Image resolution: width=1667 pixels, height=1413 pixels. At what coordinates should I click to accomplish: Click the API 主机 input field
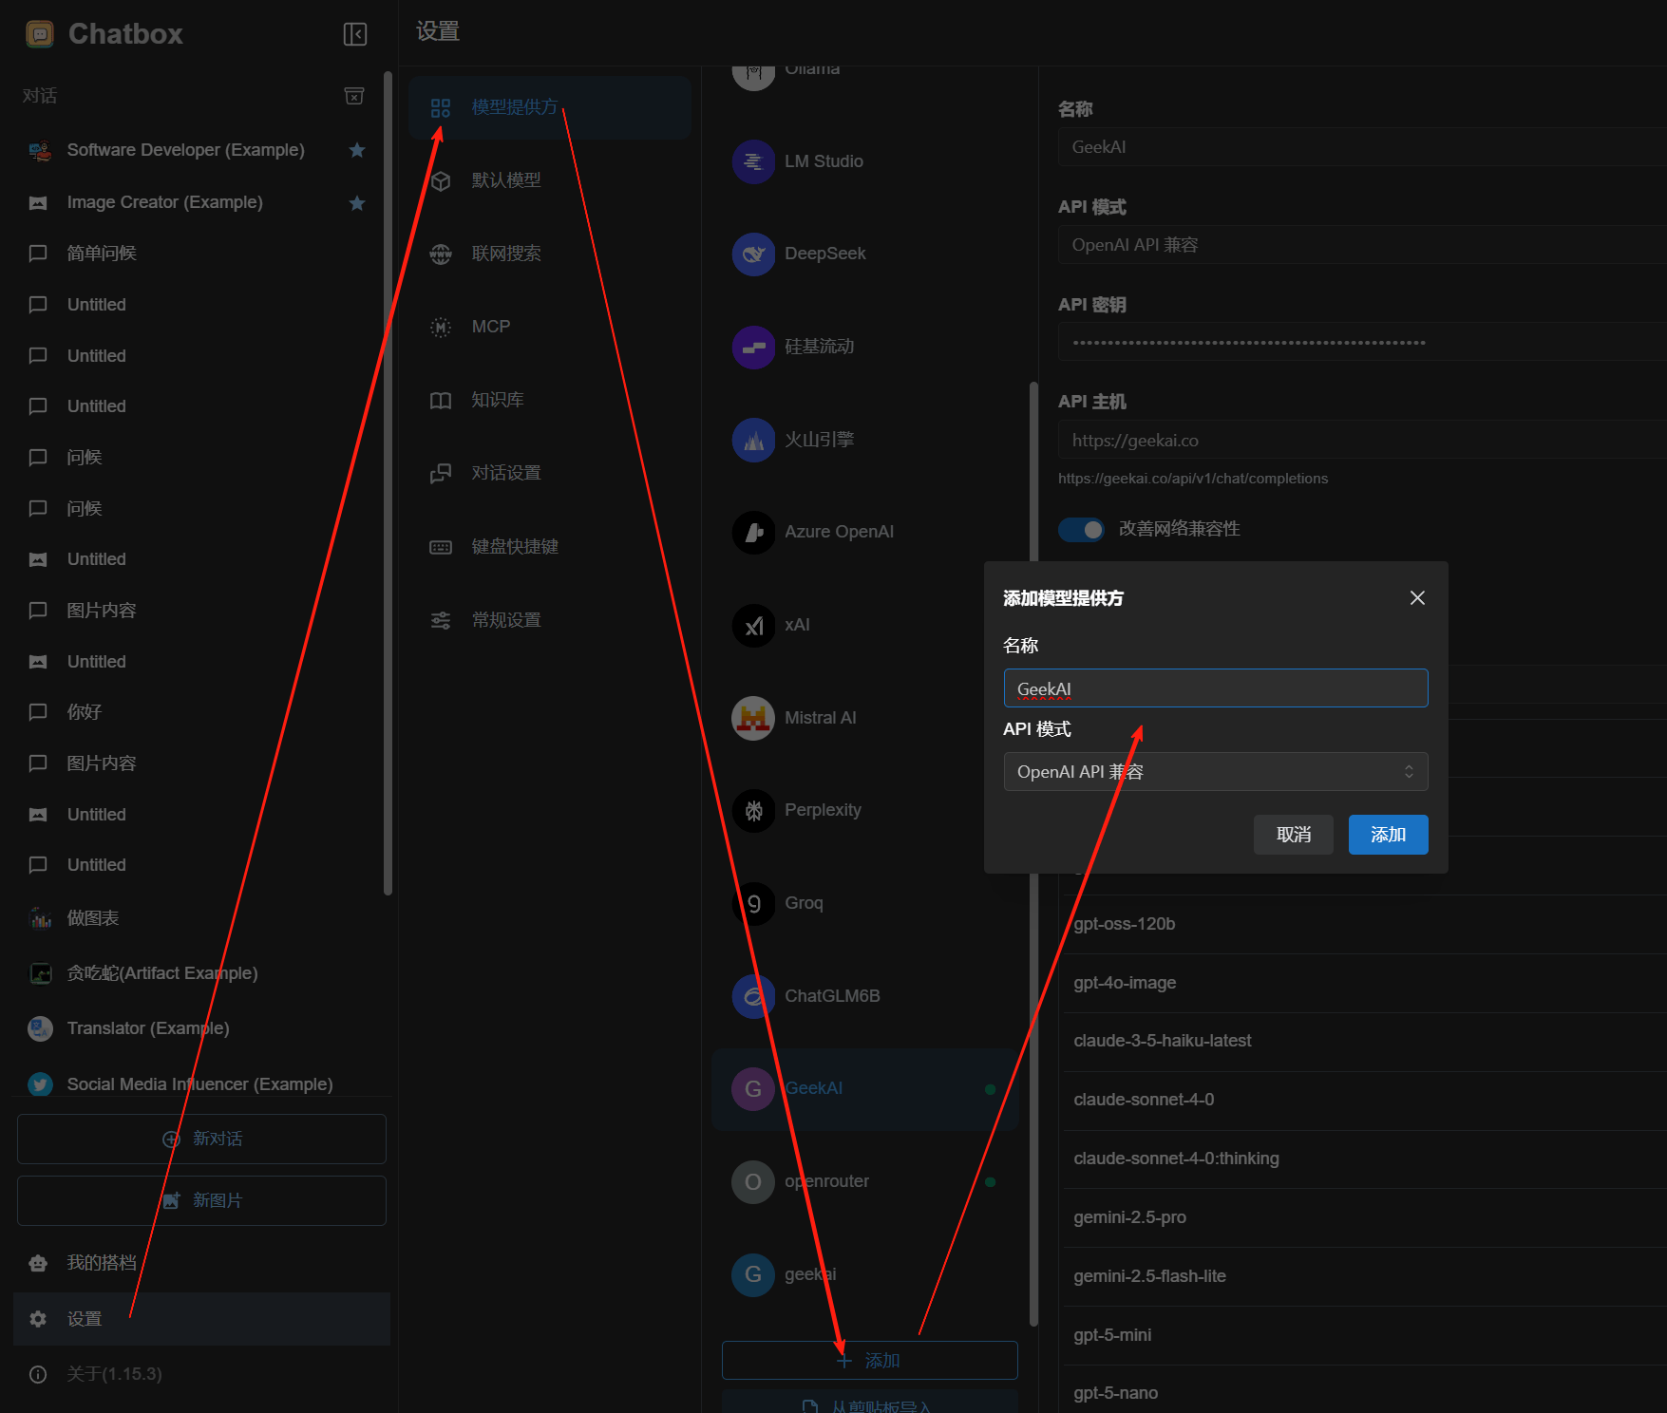coord(1362,441)
